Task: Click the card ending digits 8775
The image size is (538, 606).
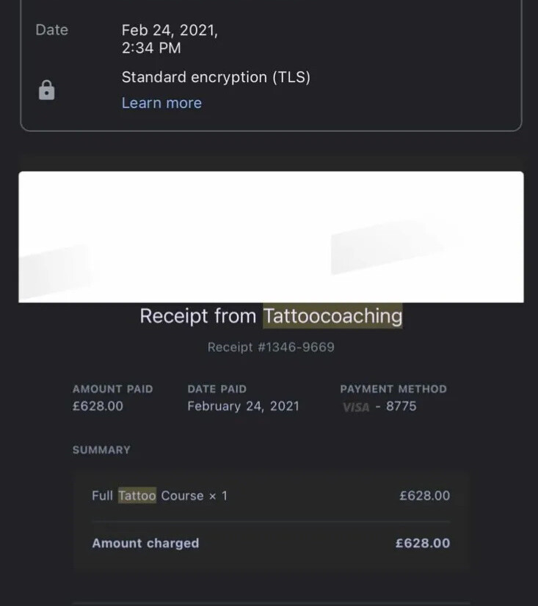Action: pyautogui.click(x=401, y=406)
